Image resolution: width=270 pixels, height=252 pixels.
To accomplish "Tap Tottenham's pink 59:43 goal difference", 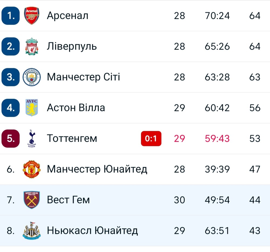I will click(217, 138).
